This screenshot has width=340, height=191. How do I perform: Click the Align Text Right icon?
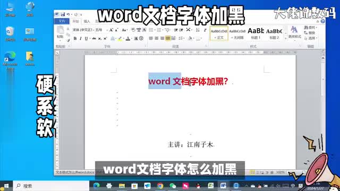[162, 38]
